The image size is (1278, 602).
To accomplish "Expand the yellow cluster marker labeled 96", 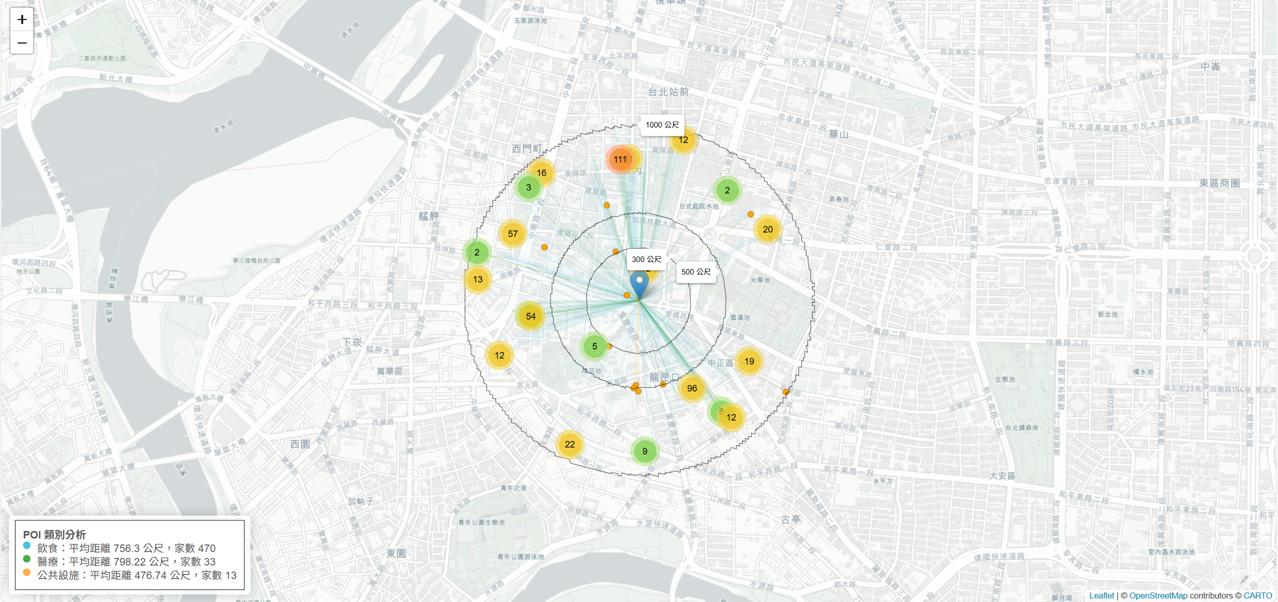I will pos(692,388).
